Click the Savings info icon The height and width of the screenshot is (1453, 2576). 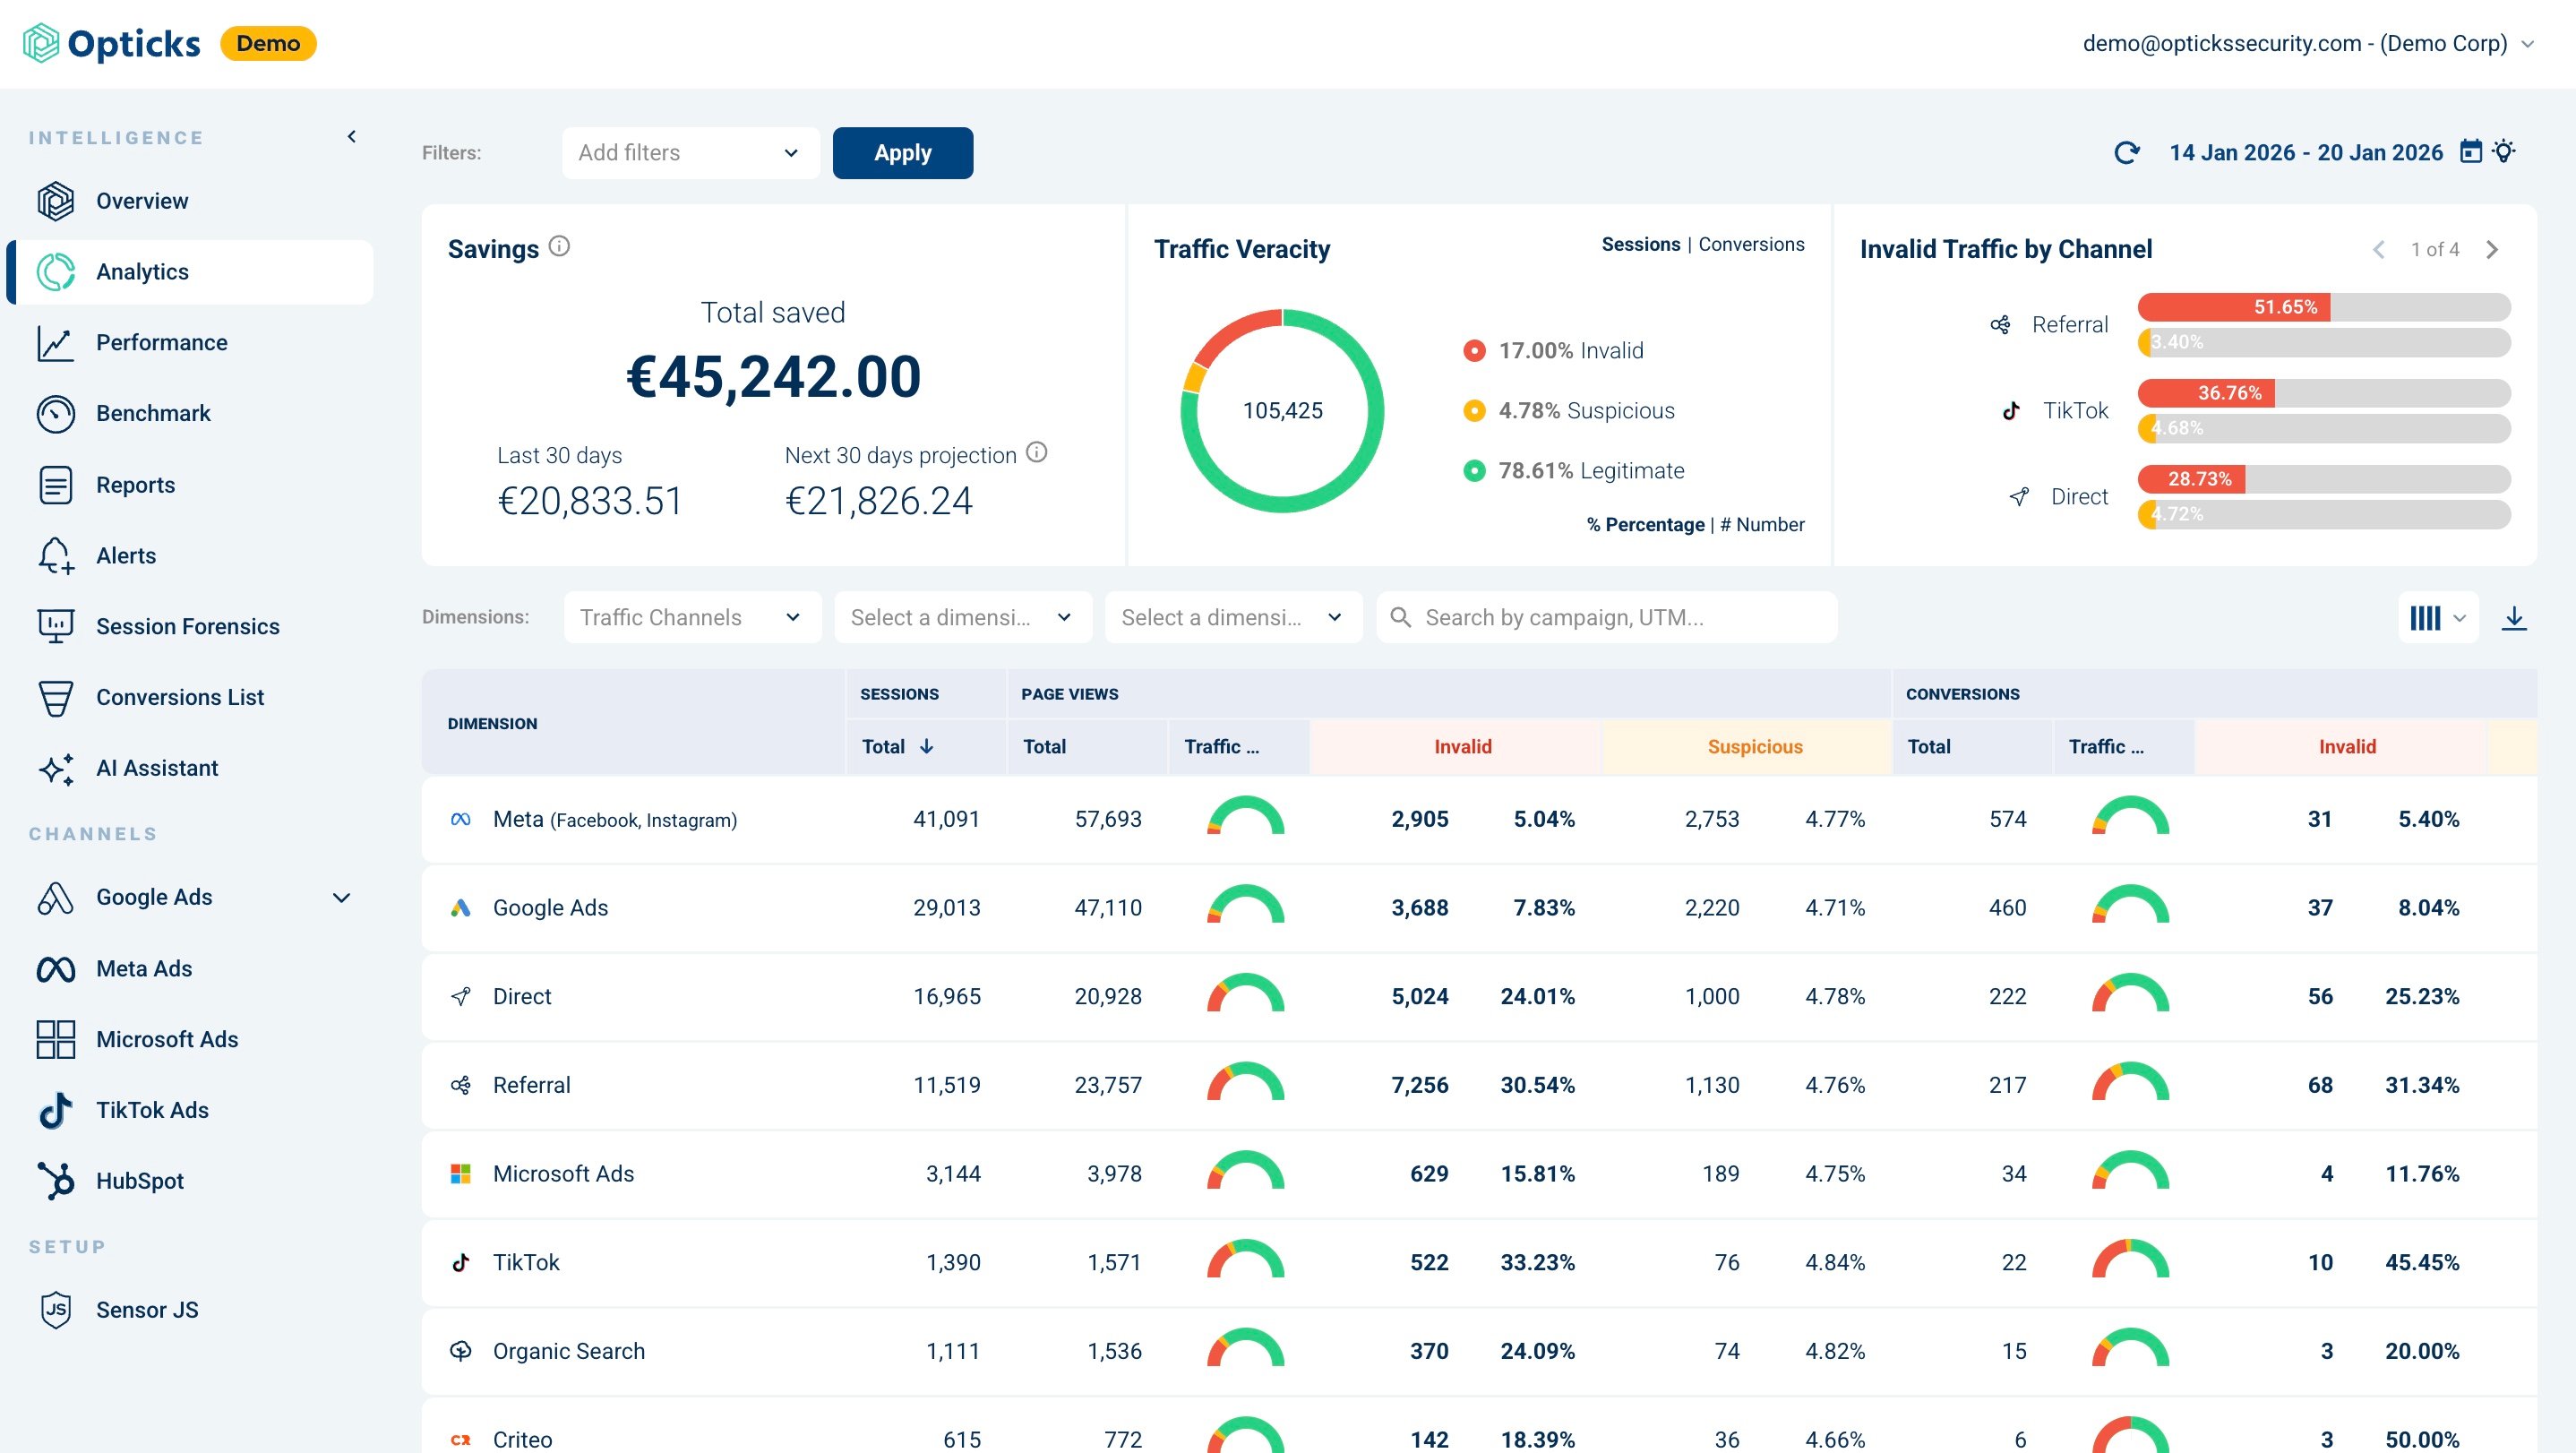tap(560, 246)
